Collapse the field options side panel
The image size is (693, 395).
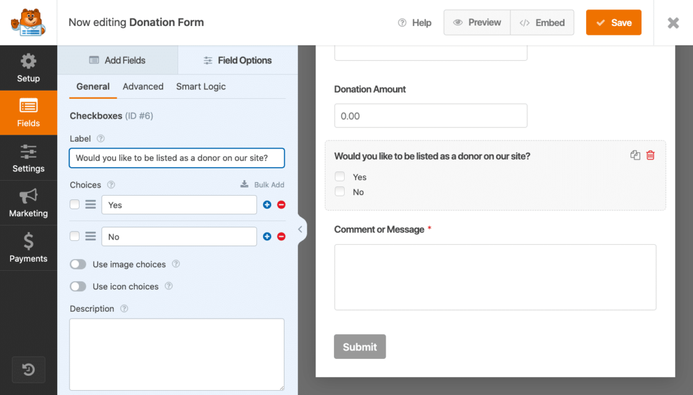point(300,229)
